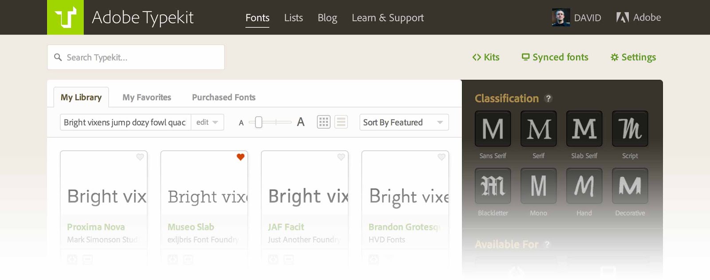Click the Proxima Nova sample preview
Screen dimensions: 710x280
pyautogui.click(x=107, y=196)
